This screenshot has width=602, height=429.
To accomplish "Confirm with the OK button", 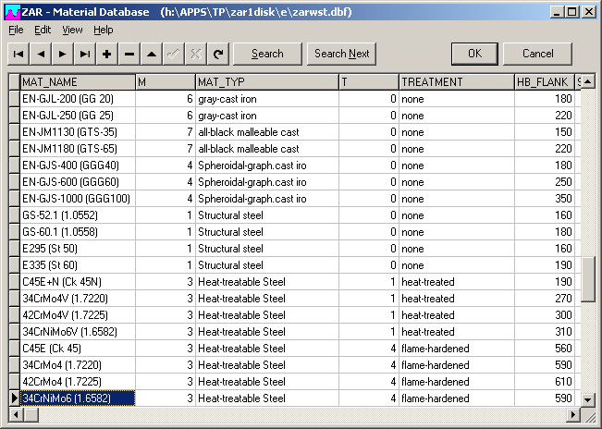I will click(474, 54).
